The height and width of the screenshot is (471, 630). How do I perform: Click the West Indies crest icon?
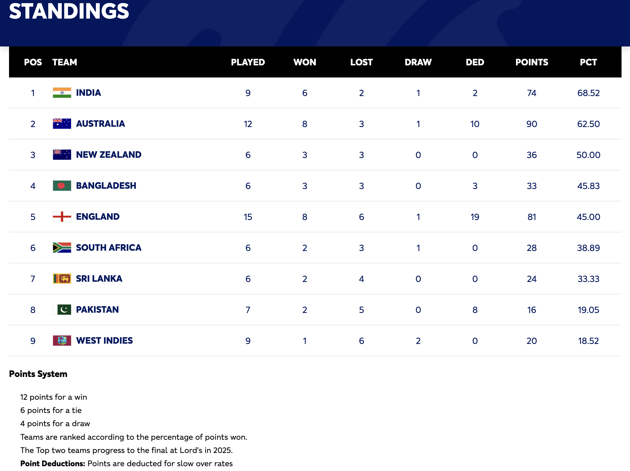click(62, 341)
